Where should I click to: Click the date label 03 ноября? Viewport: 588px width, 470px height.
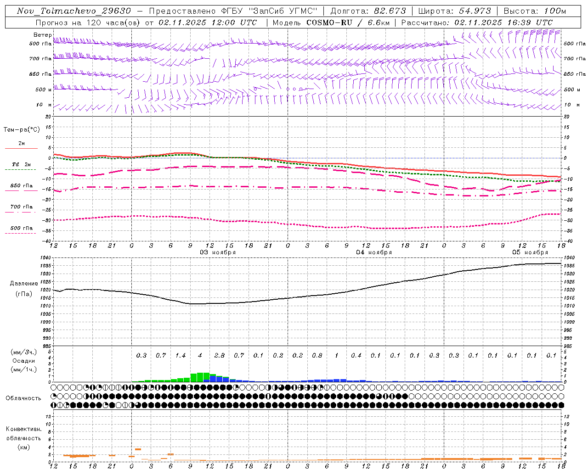[x=217, y=252]
